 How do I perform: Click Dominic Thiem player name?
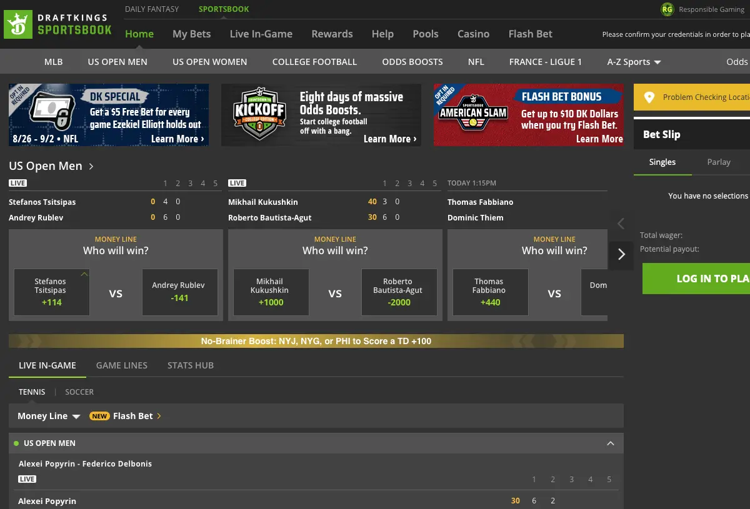[x=476, y=217]
